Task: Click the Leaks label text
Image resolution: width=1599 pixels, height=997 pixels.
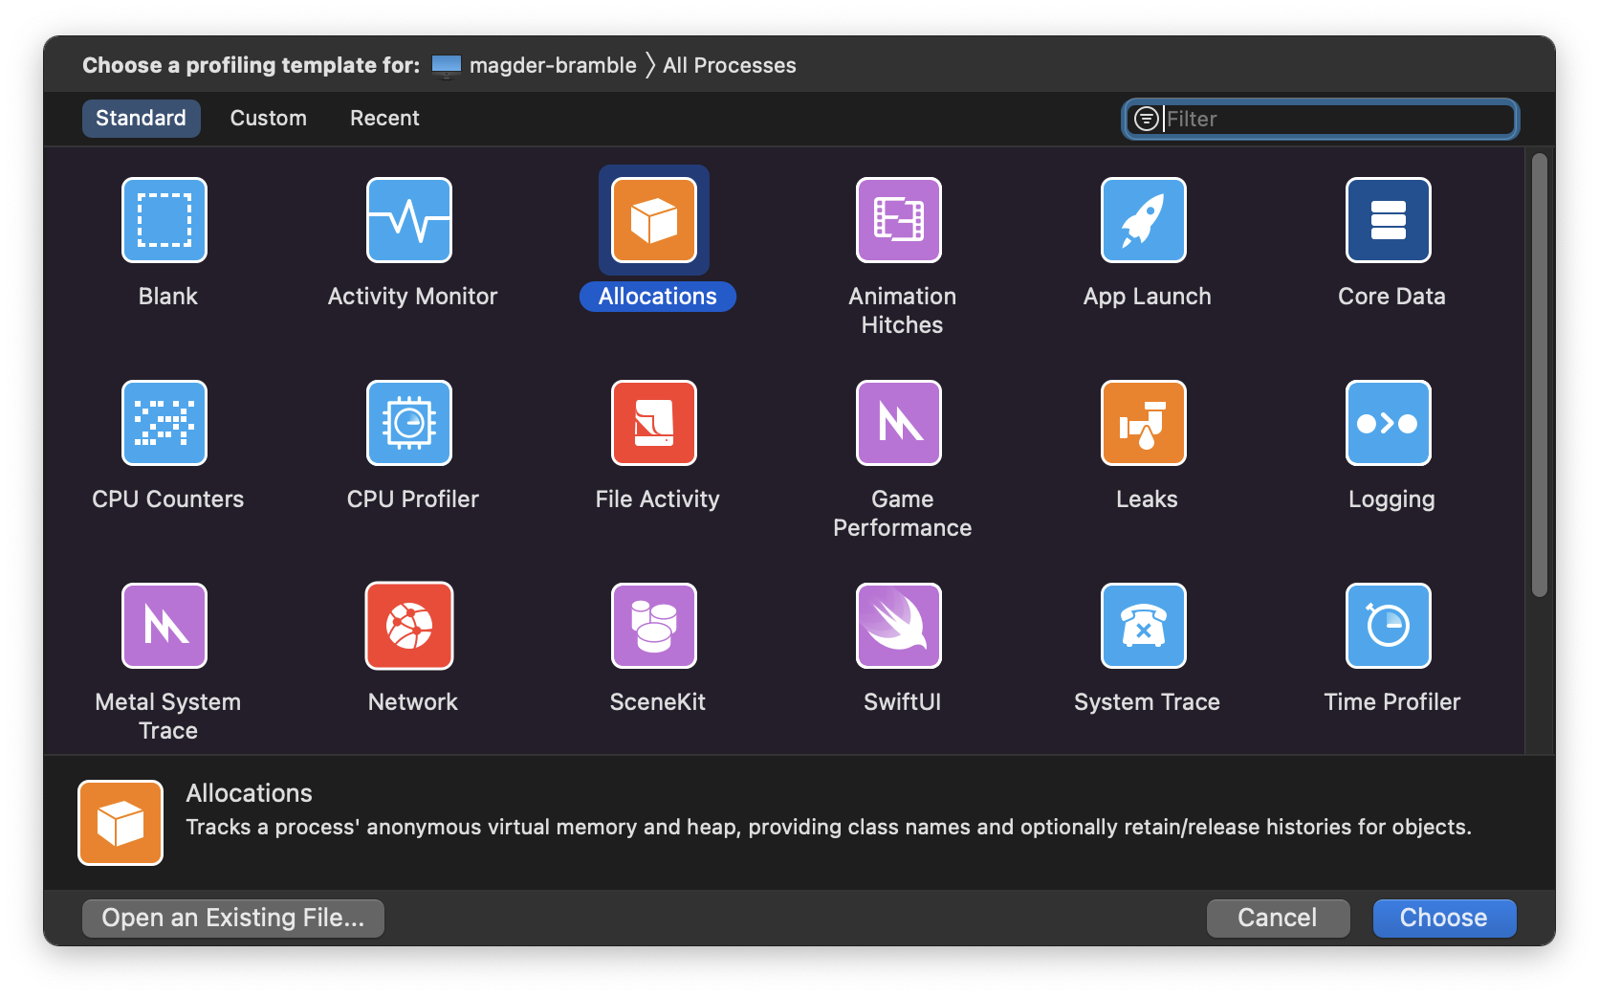Action: pos(1147,499)
